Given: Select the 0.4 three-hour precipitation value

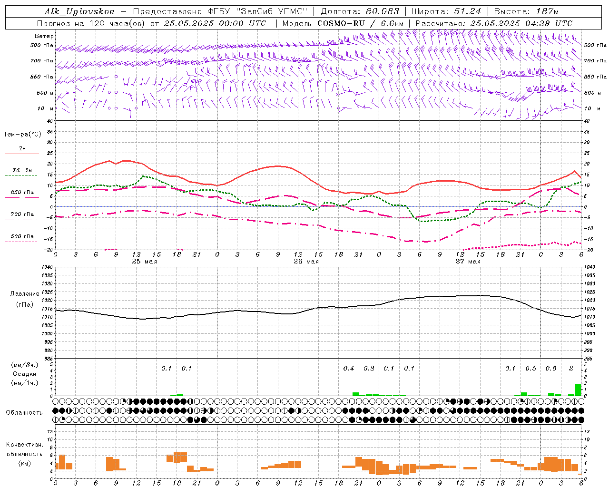Looking at the screenshot, I should [x=349, y=368].
